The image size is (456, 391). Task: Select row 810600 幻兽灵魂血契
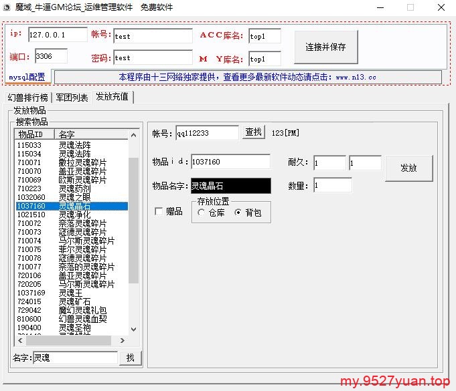point(72,319)
